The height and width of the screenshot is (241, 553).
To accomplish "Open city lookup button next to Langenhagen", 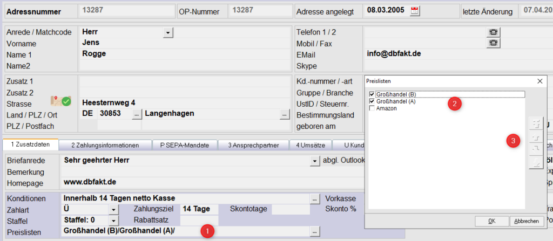I will coord(284,114).
